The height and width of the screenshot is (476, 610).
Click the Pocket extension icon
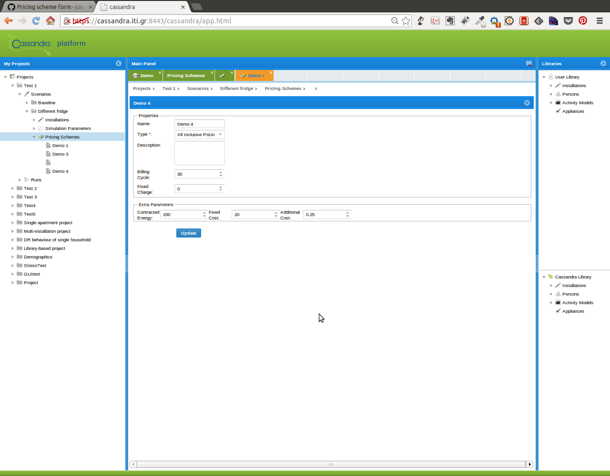pyautogui.click(x=568, y=20)
